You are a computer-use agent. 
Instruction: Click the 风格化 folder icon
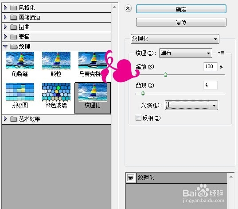pos(13,8)
